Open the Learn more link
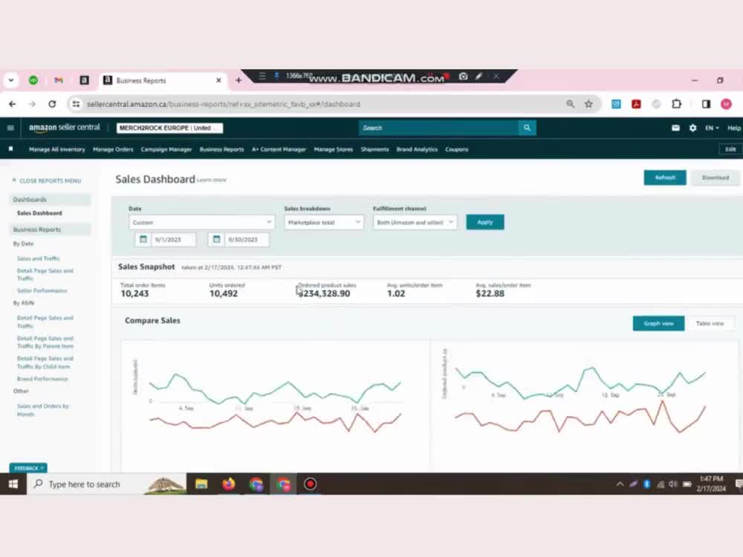This screenshot has width=743, height=557. (x=212, y=180)
